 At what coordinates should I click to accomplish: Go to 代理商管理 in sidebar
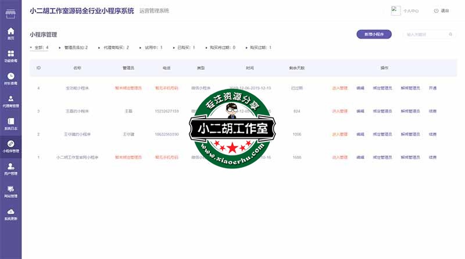[10, 100]
